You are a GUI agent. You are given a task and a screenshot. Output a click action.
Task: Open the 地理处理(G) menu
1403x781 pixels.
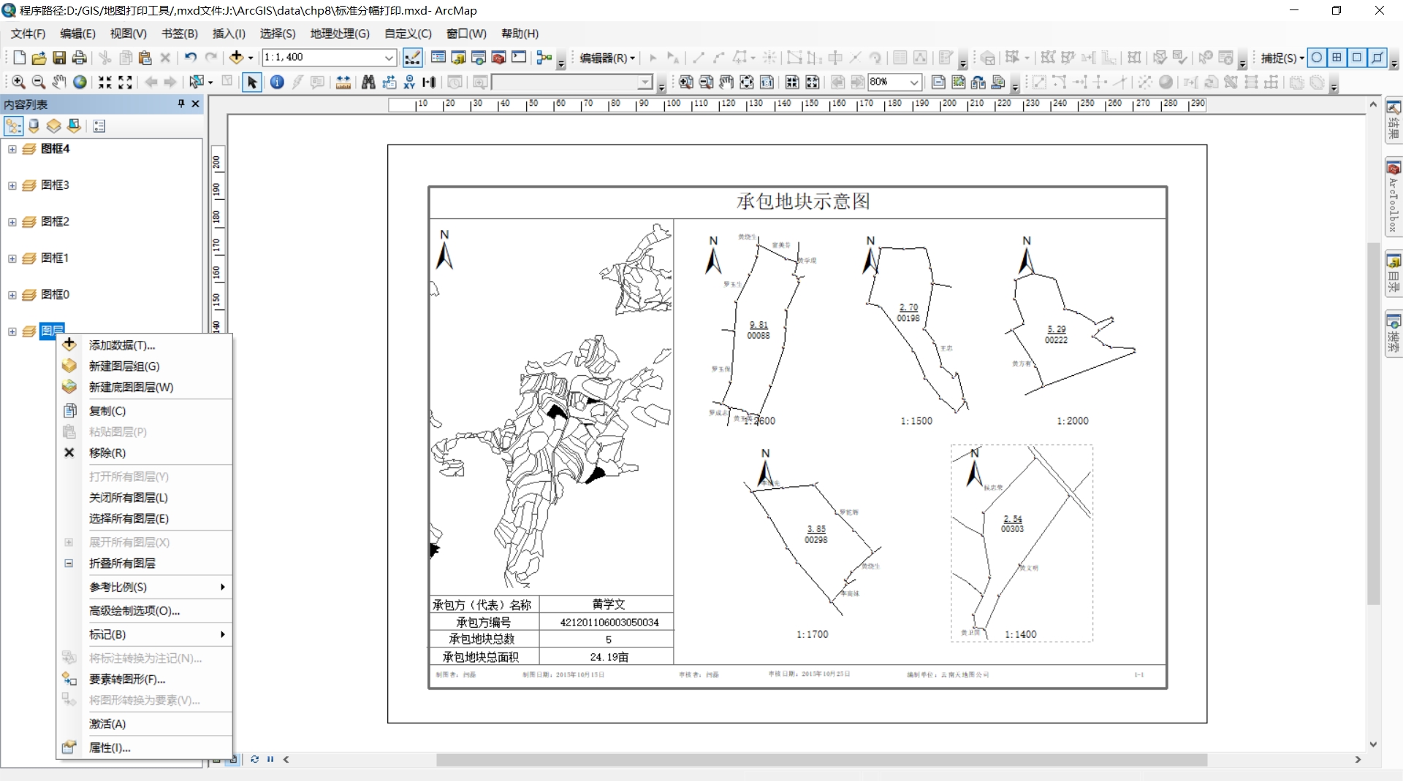[340, 34]
